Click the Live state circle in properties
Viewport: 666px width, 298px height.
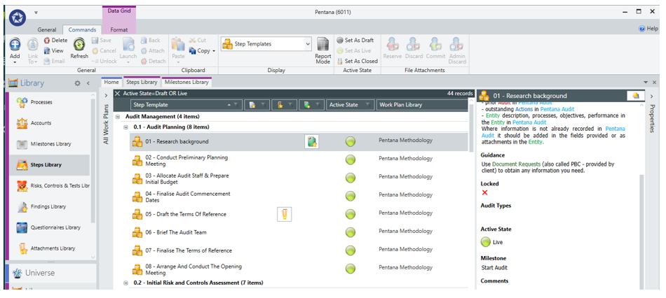pyautogui.click(x=486, y=242)
